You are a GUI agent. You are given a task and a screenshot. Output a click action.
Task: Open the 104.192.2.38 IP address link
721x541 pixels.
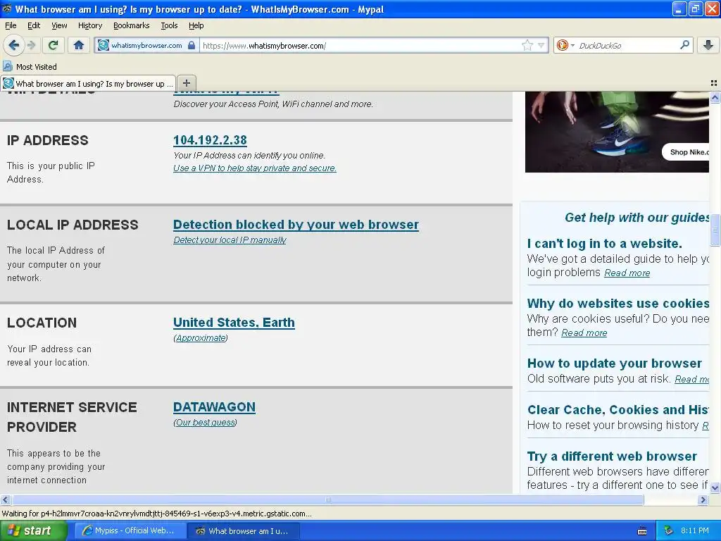pos(210,140)
